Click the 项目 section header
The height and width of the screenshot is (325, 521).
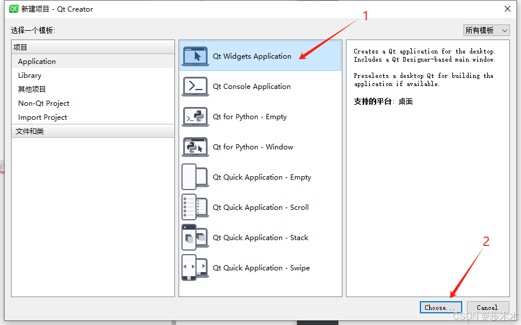tap(93, 47)
